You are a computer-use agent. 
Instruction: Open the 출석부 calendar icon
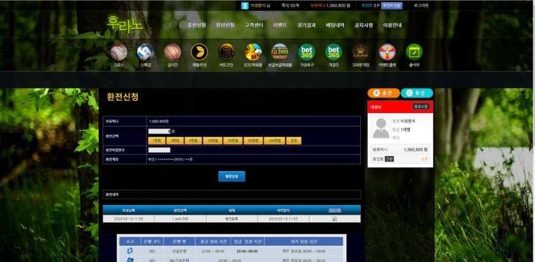point(414,52)
